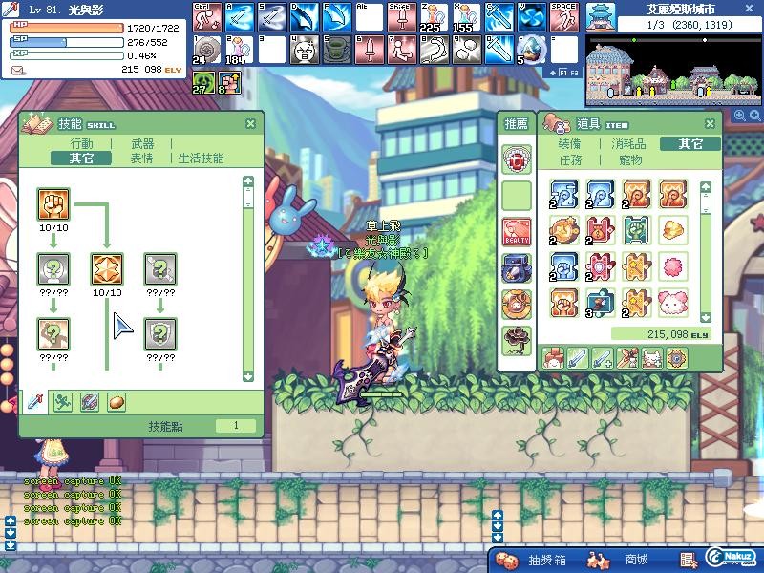
Task: Open the red gem recommended item
Action: pyautogui.click(x=517, y=159)
